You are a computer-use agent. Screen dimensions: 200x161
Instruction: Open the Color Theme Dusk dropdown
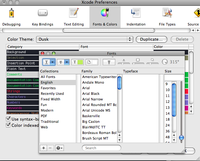coord(85,39)
